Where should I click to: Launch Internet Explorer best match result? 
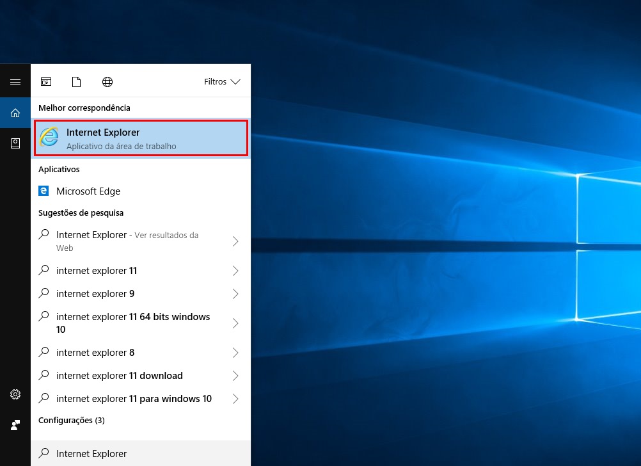click(141, 138)
